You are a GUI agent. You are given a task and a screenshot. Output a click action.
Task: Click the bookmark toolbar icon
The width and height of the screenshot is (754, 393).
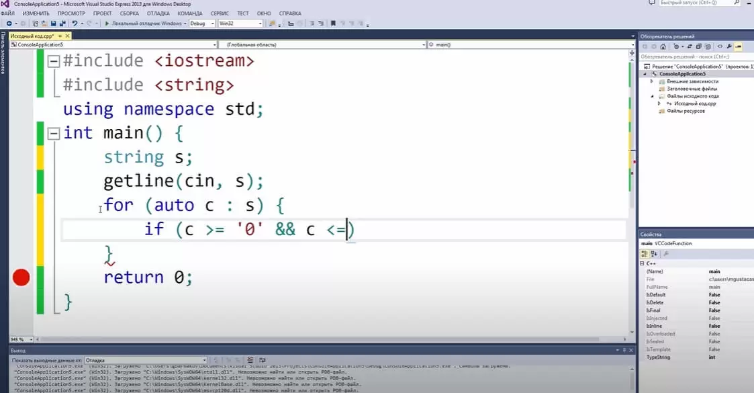pos(333,24)
